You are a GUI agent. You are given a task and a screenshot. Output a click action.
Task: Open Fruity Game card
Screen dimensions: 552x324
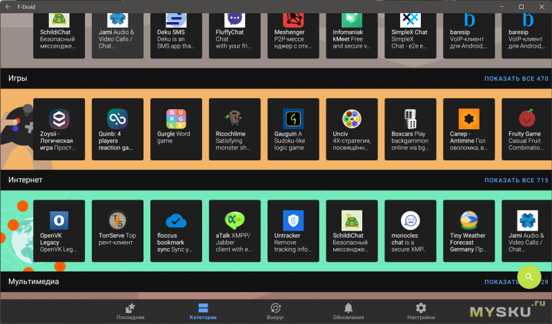526,129
